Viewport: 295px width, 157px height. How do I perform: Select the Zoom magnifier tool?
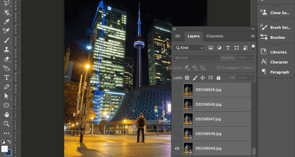coord(7,124)
